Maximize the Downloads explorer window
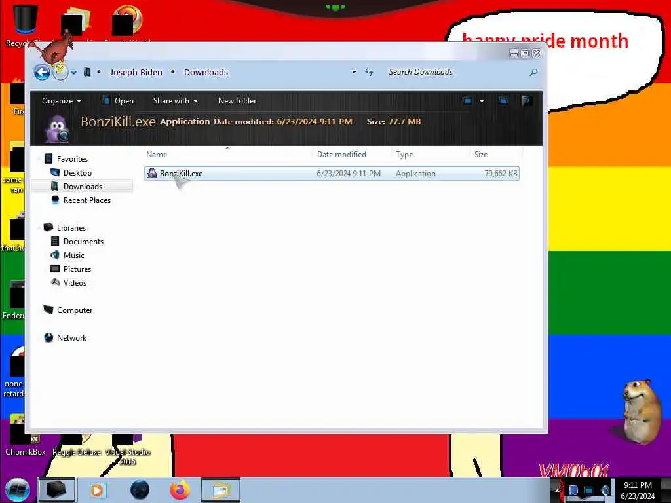Image resolution: width=671 pixels, height=503 pixels. coord(525,53)
